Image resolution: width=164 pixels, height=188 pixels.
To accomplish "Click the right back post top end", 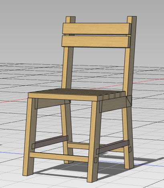I will pos(132,20).
